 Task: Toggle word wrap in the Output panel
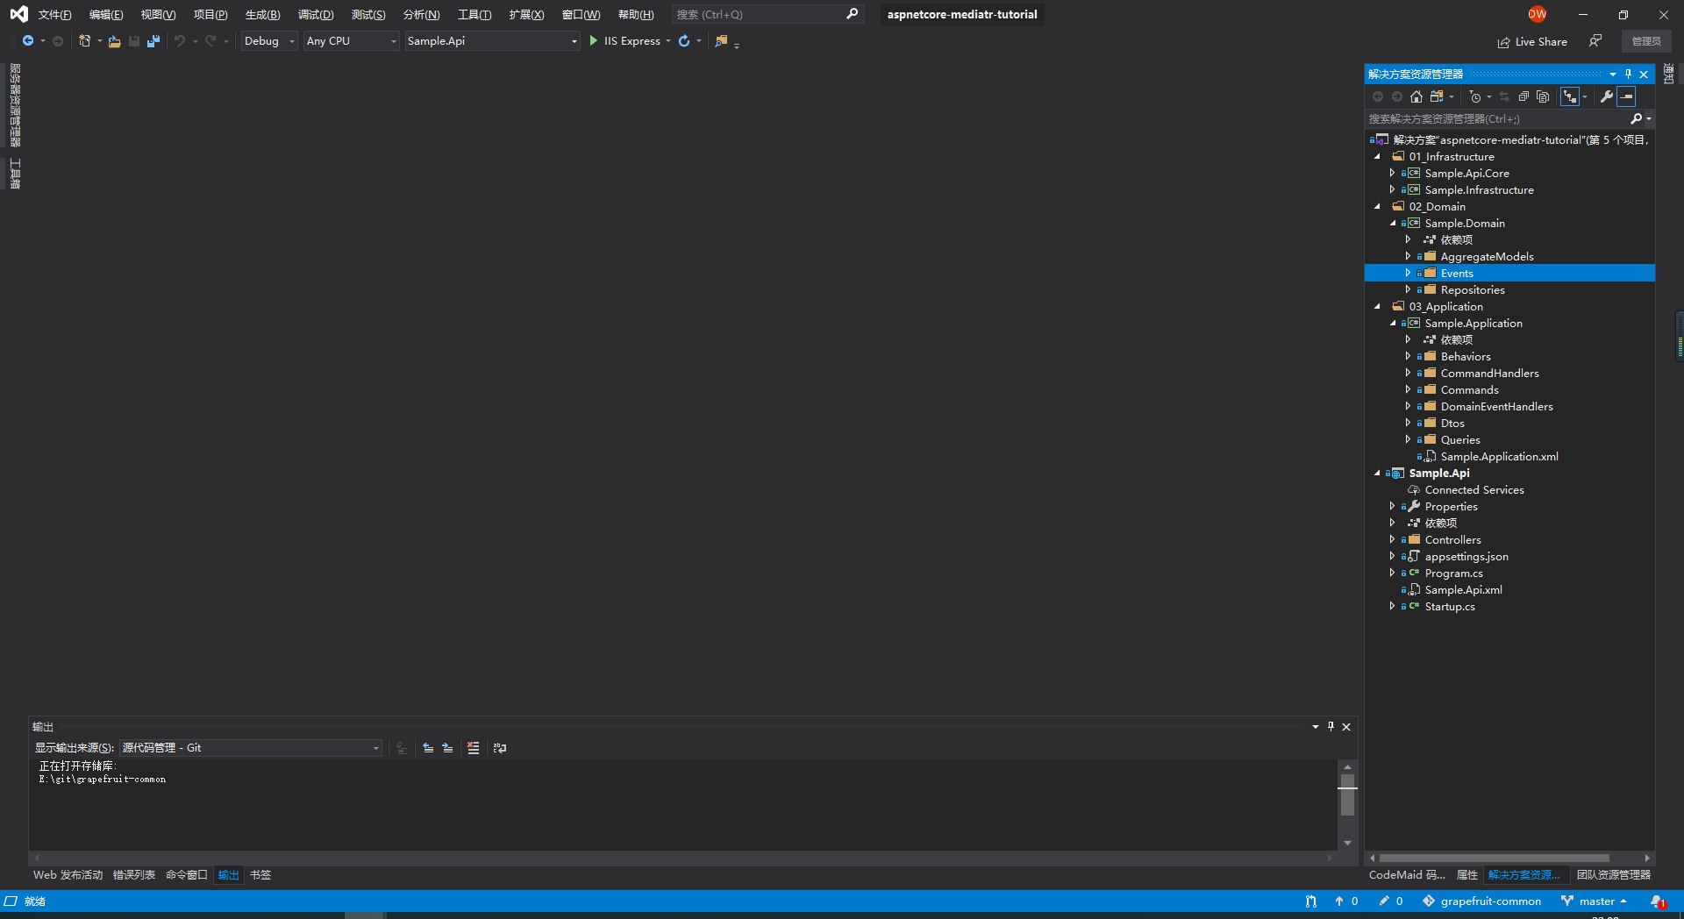[500, 748]
